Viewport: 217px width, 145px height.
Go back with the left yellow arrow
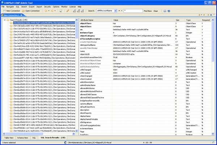click(46, 11)
